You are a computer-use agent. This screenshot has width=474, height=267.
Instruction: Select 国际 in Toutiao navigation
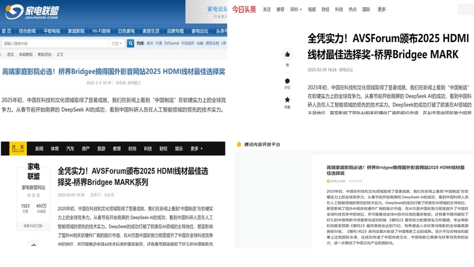click(366, 9)
